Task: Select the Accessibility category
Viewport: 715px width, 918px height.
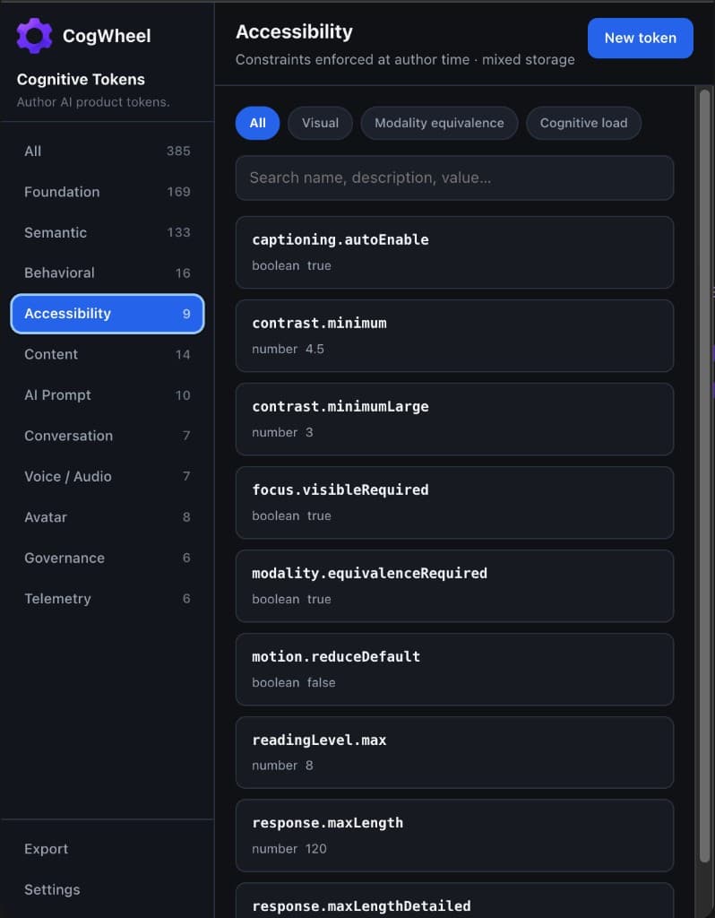Action: [108, 314]
